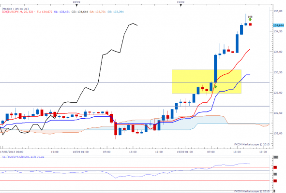Click the red 70 RSI level tag
The width and height of the screenshot is (286, 193).
(275, 167)
